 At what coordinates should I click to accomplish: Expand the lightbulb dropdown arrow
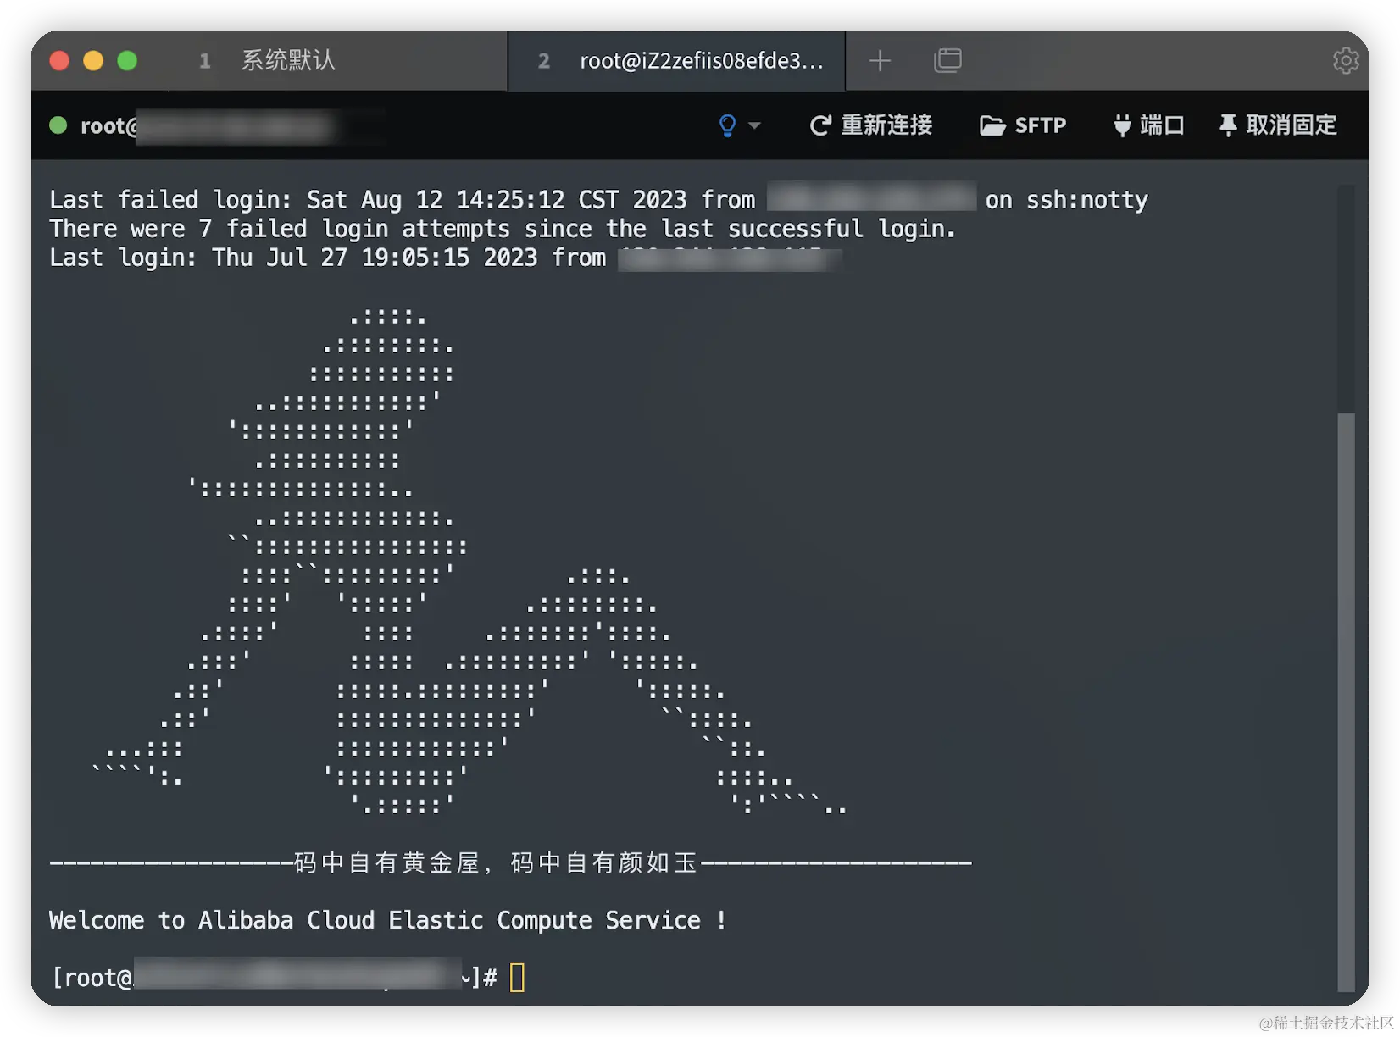(754, 125)
